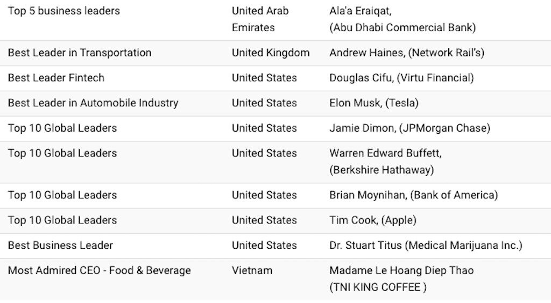Click the 'United Kingdom' country cell
551x303 pixels.
(x=271, y=53)
